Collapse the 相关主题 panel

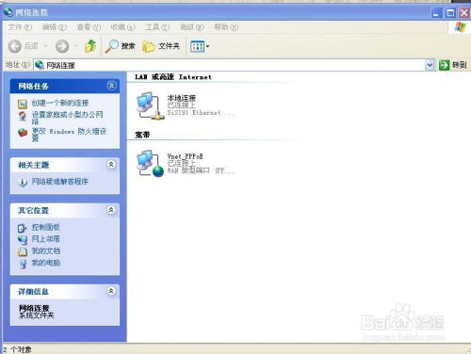tap(111, 165)
